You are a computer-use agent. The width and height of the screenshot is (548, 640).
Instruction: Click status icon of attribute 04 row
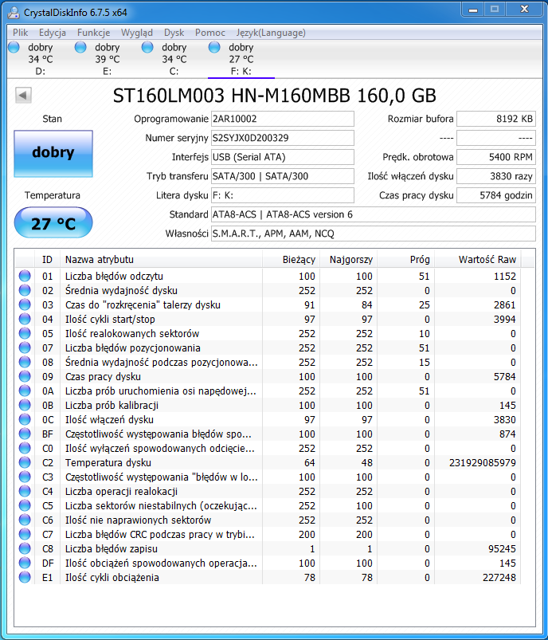click(25, 319)
